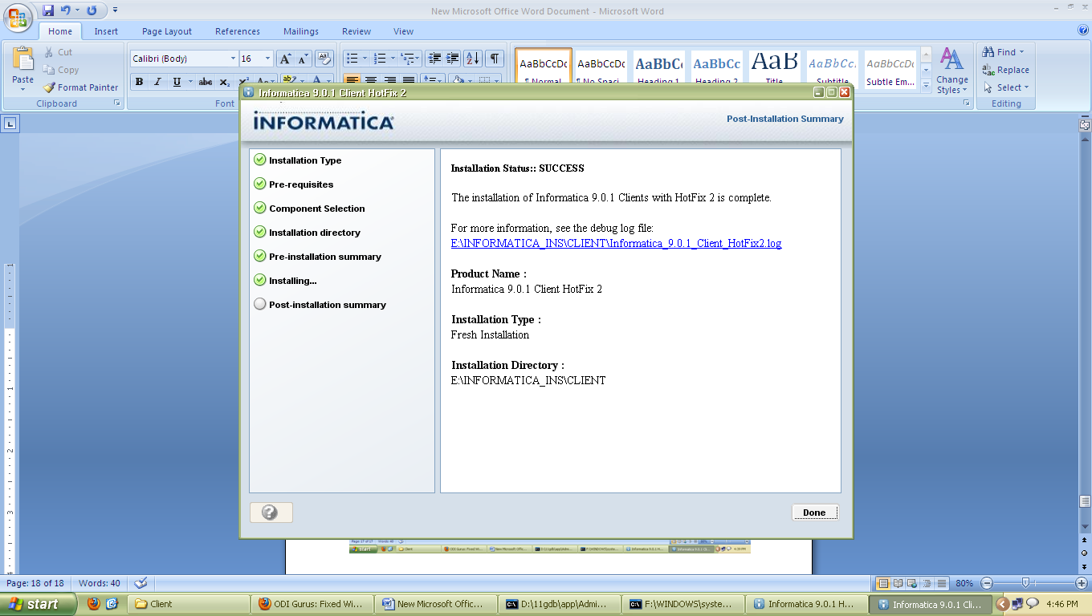Save the document from Quick Access toolbar
This screenshot has width=1092, height=616.
[x=48, y=10]
